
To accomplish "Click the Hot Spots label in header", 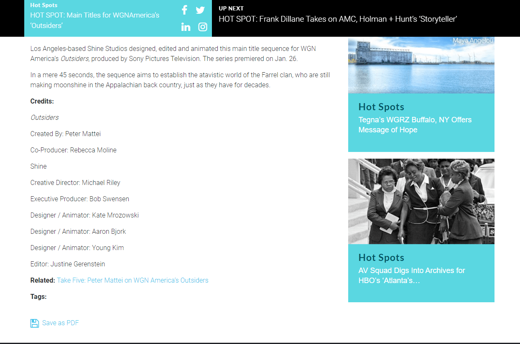I will (44, 5).
